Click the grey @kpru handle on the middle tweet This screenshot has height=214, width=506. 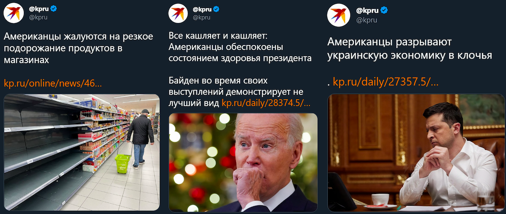[x=201, y=17]
